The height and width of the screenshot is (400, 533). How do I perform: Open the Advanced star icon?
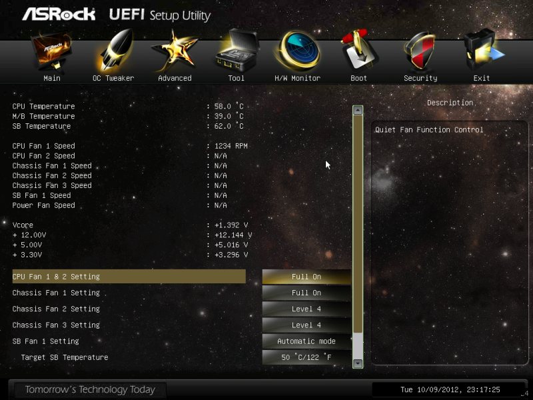coord(175,52)
